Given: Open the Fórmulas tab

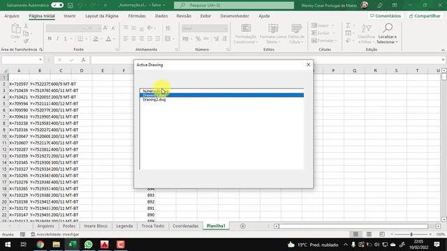Looking at the screenshot, I should [137, 16].
